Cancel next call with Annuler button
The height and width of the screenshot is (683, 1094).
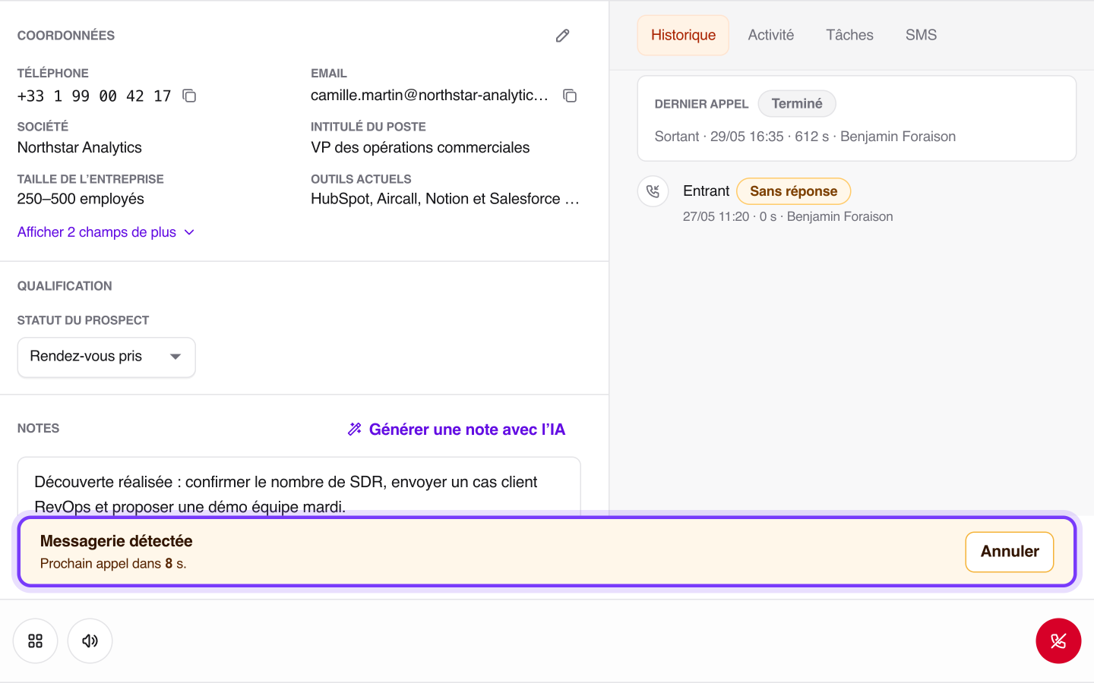coord(1009,552)
